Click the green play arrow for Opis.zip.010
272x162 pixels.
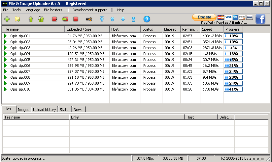point(5,89)
